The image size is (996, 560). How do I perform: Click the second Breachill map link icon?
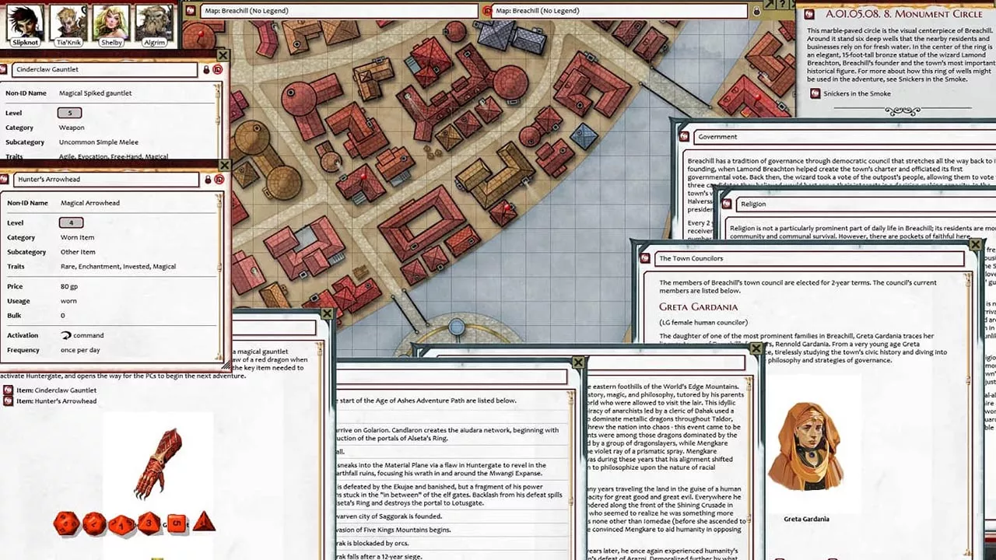pos(488,11)
